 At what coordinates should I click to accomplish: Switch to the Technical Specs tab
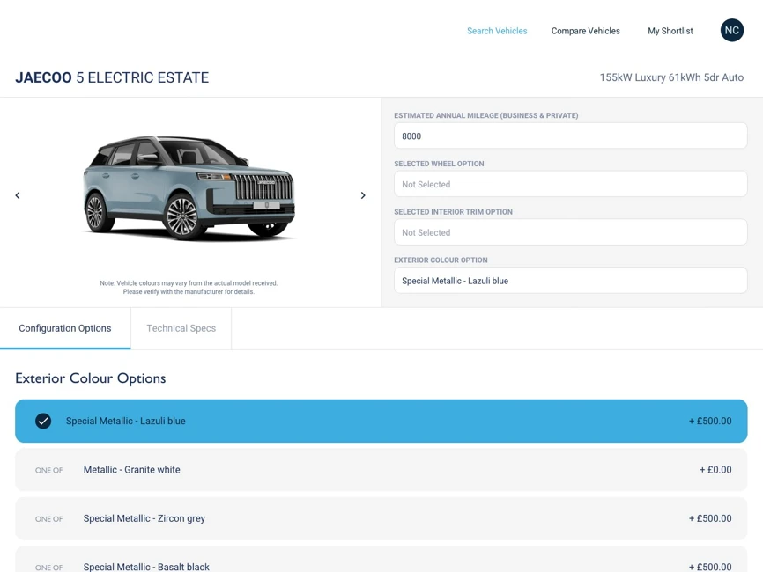[181, 328]
